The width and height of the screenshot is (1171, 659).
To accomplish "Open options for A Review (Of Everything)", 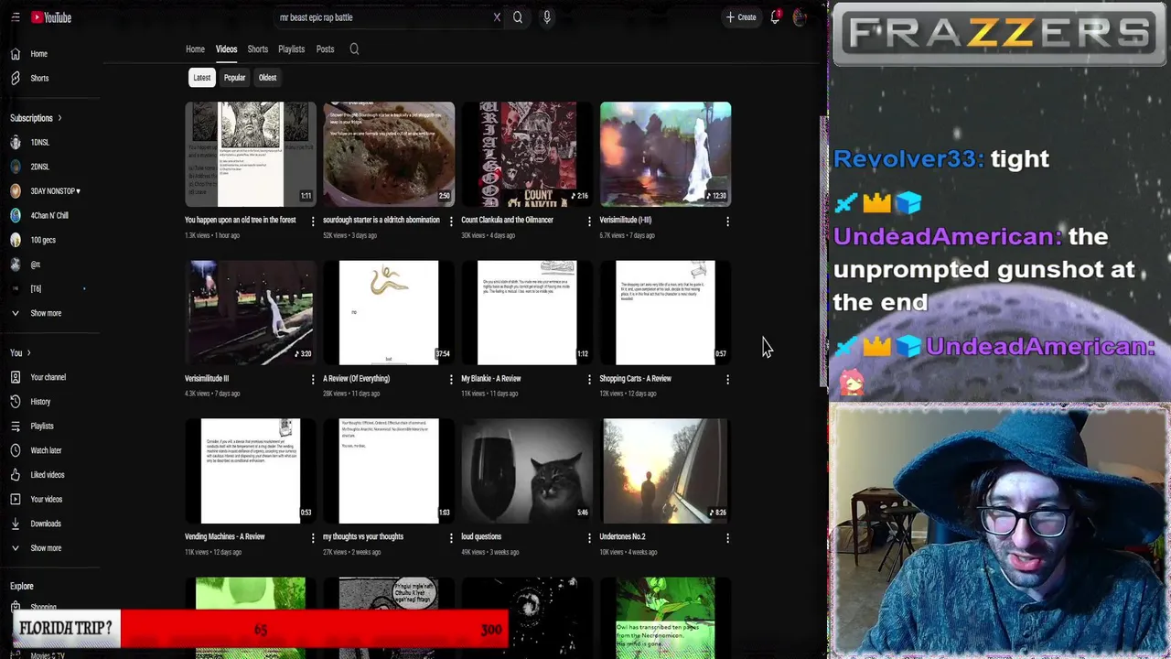I will pos(451,379).
